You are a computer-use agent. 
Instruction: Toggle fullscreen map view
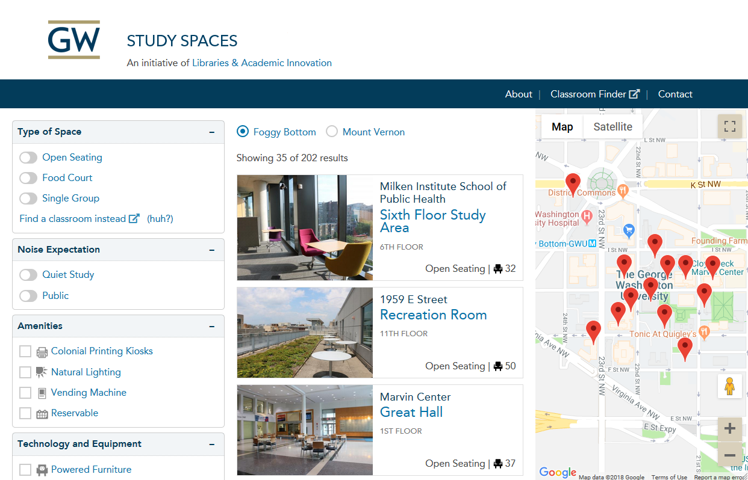click(x=730, y=126)
